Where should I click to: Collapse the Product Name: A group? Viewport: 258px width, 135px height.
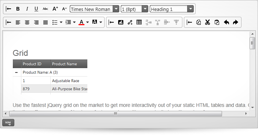[x=16, y=72]
